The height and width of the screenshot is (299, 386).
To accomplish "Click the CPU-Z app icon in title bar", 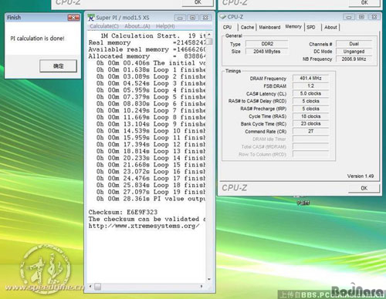I will [x=223, y=17].
